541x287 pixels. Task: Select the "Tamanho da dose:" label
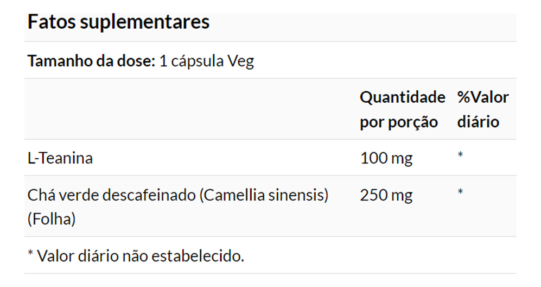(92, 61)
